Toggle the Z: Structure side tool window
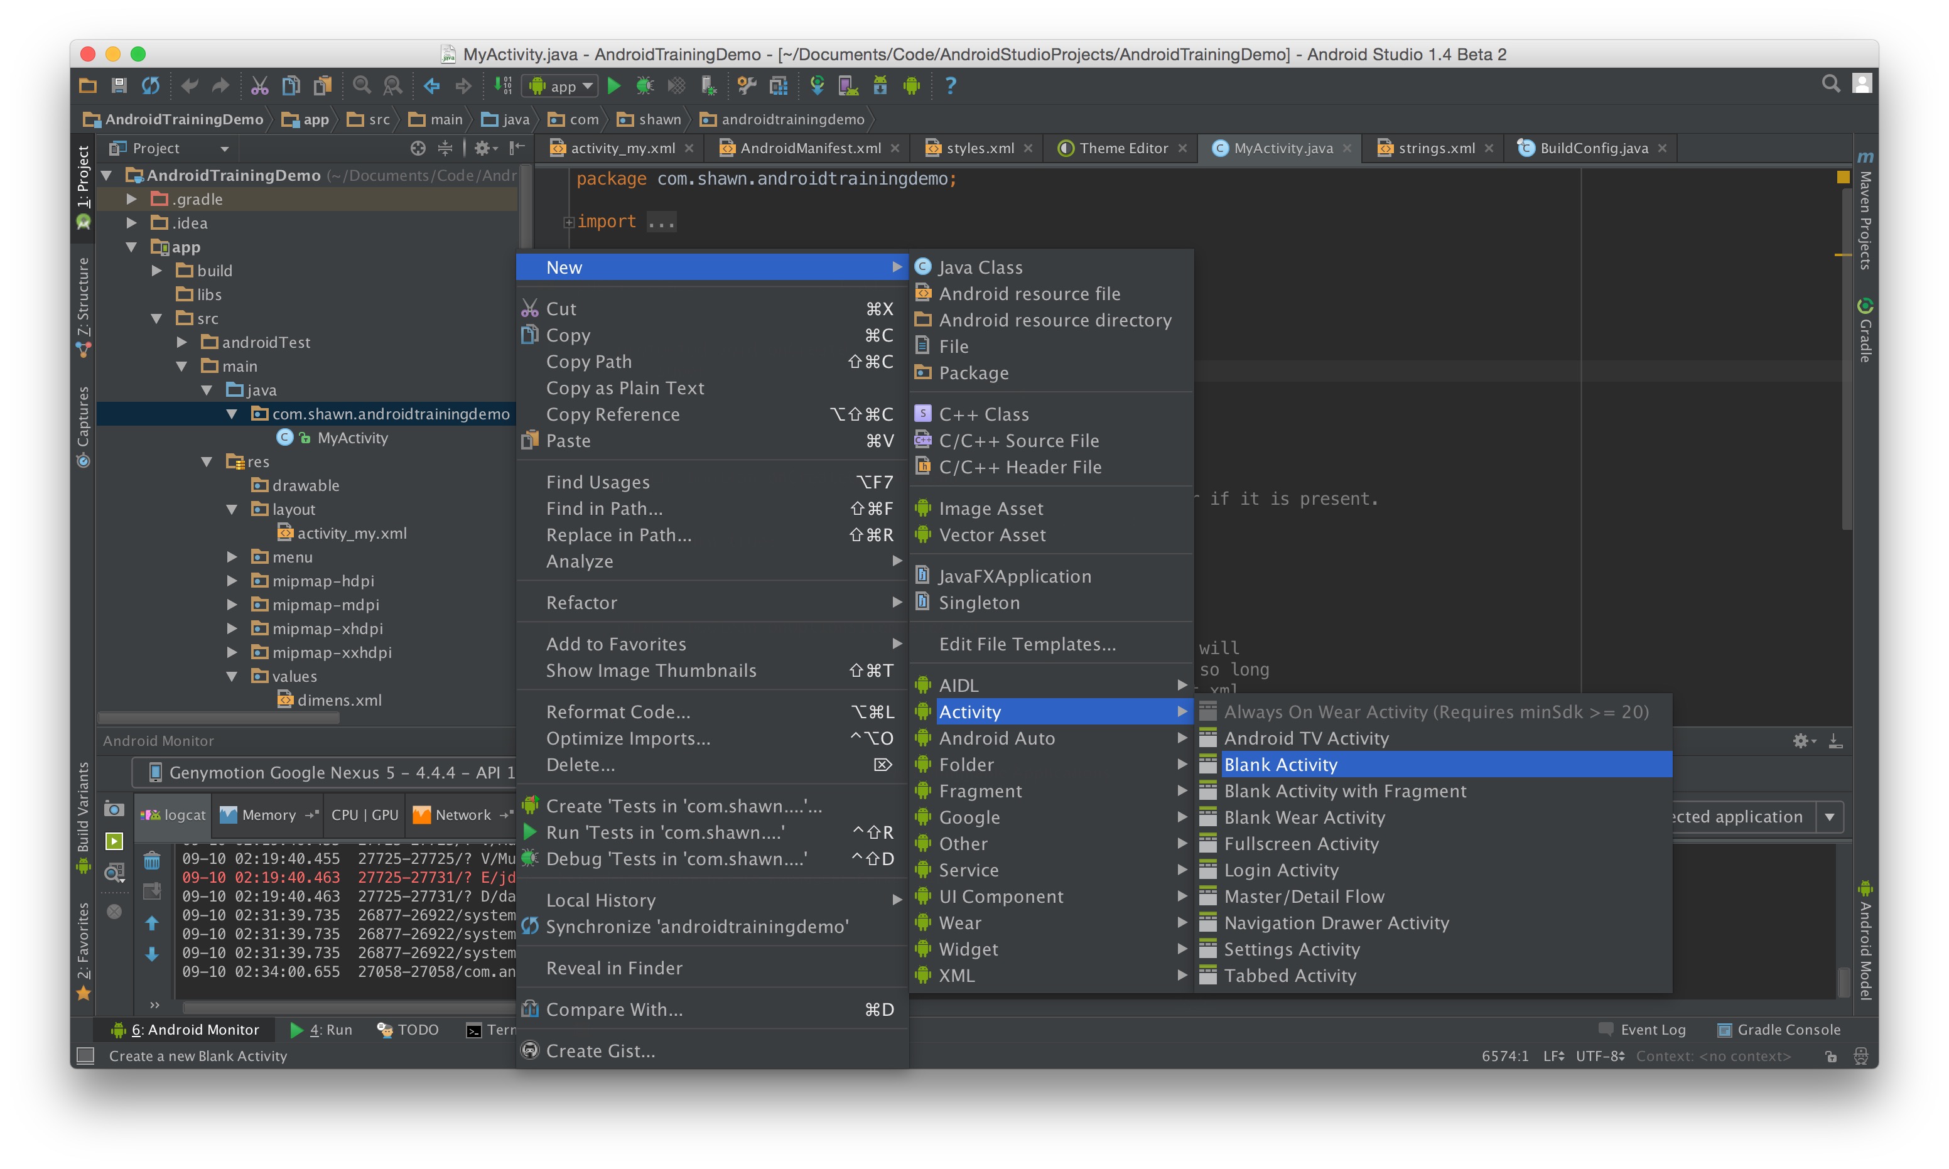The image size is (1949, 1169). tap(83, 307)
